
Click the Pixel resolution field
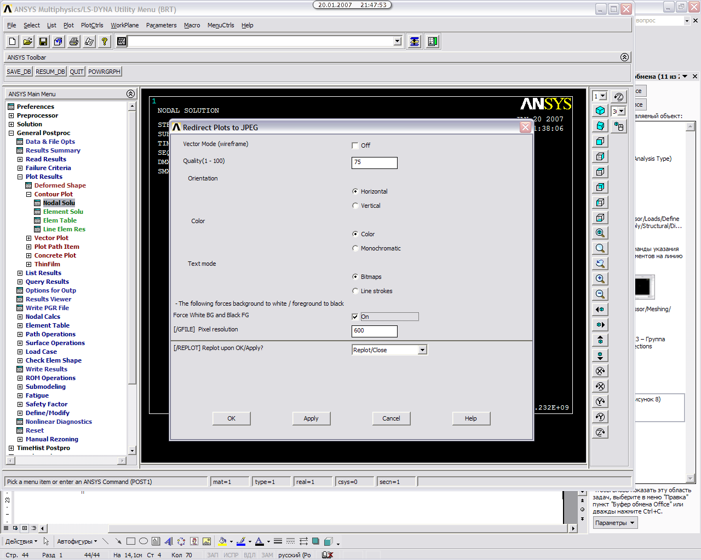click(375, 331)
